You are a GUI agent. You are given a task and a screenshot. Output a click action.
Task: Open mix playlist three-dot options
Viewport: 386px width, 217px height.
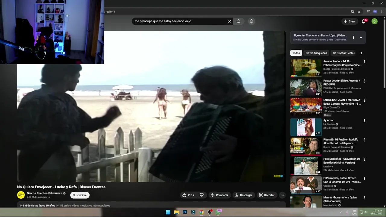[353, 37]
